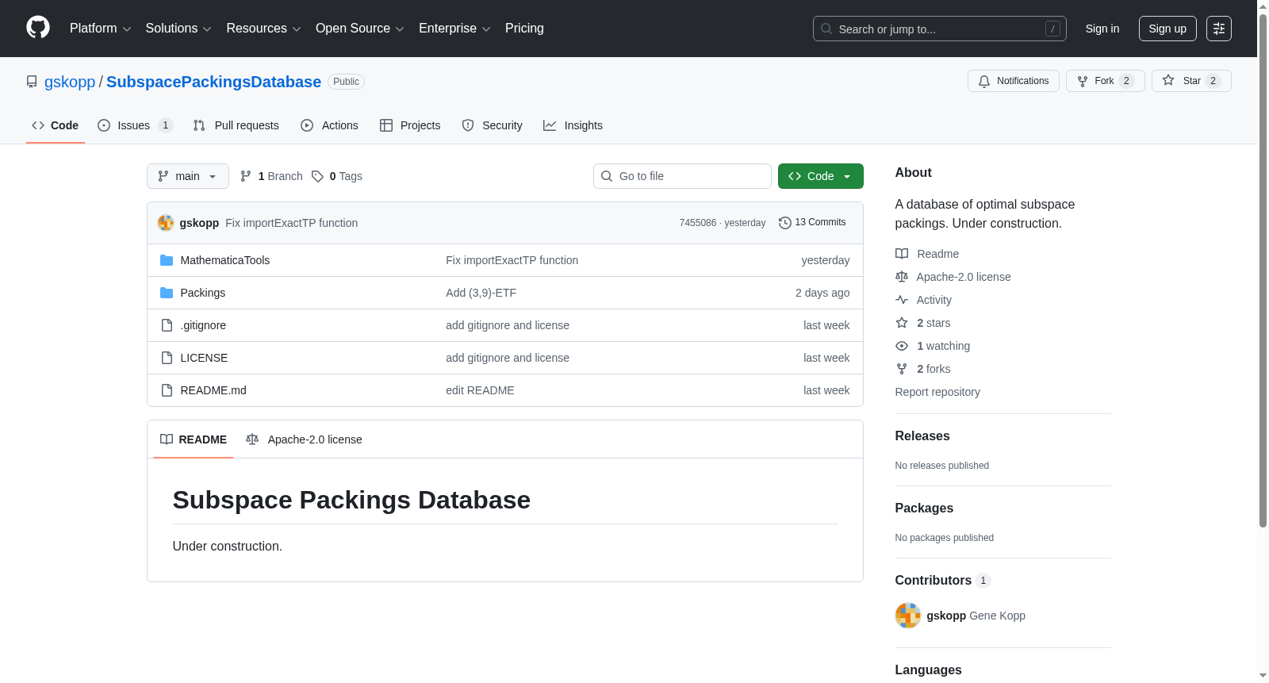This screenshot has height=683, width=1269.
Task: Click the Report repository link
Action: pos(937,392)
